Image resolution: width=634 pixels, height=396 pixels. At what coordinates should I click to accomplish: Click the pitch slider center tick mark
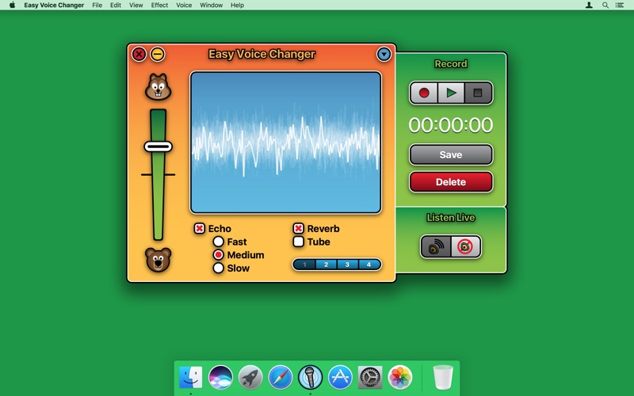pos(158,174)
